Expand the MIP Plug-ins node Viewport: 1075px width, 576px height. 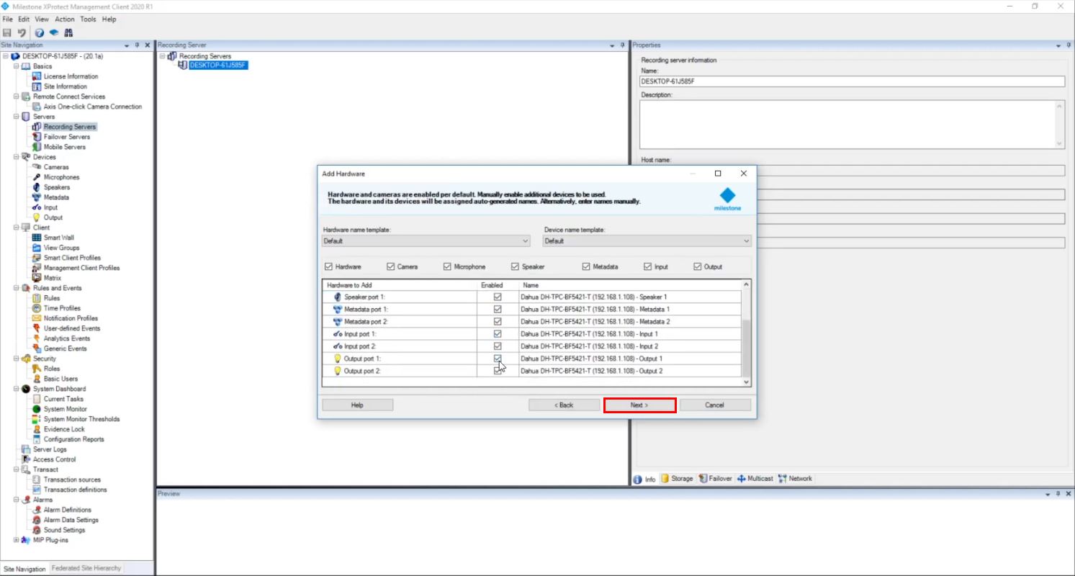(16, 540)
